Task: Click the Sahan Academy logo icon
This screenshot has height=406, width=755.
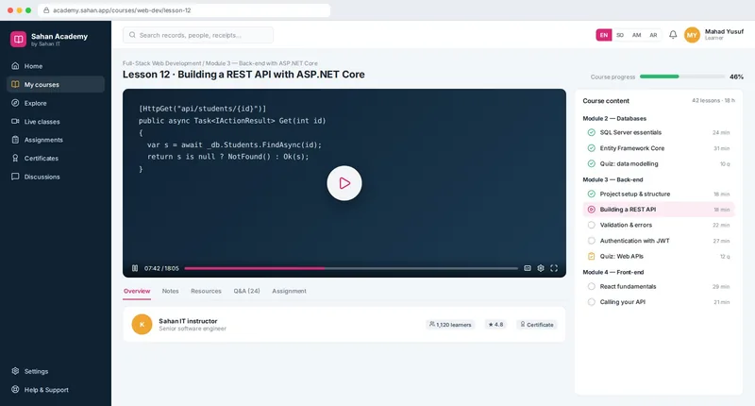Action: (x=18, y=40)
